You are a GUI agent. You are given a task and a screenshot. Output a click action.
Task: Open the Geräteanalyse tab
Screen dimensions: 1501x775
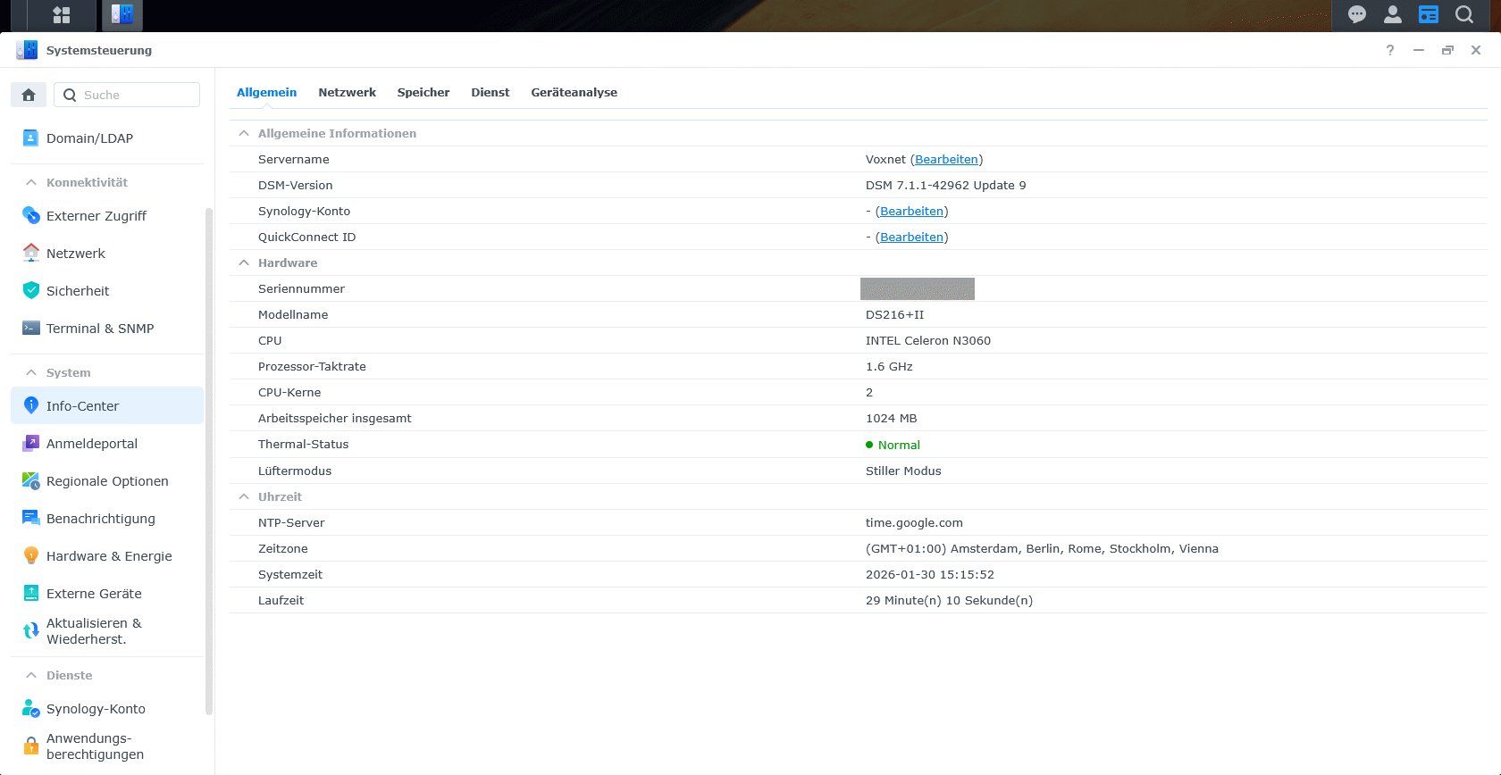574,92
